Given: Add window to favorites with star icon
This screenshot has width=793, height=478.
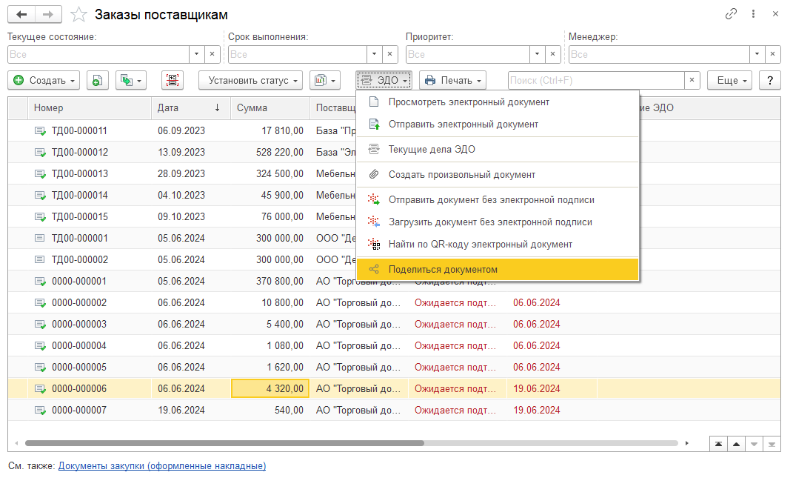Looking at the screenshot, I should pos(78,15).
